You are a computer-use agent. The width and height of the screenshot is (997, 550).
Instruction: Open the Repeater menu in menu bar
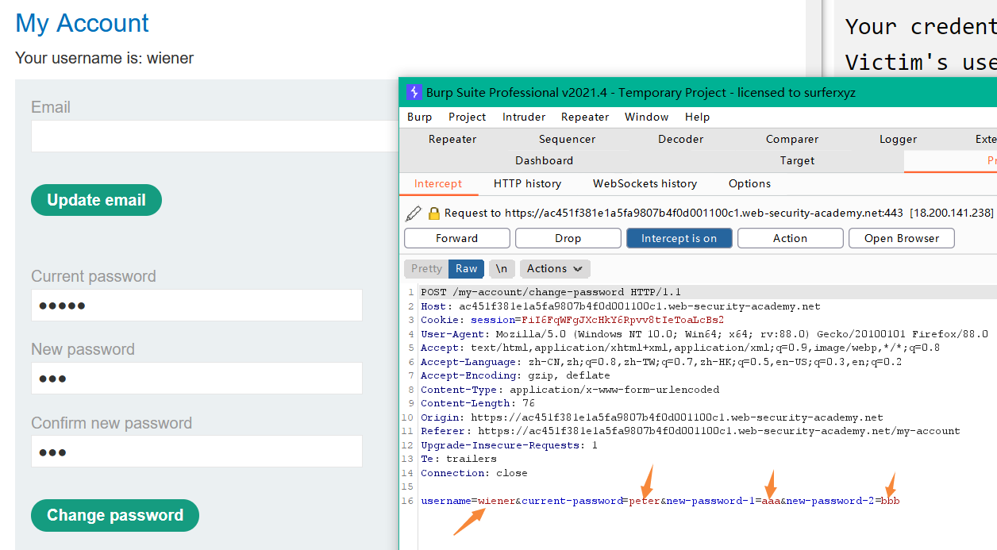[585, 117]
